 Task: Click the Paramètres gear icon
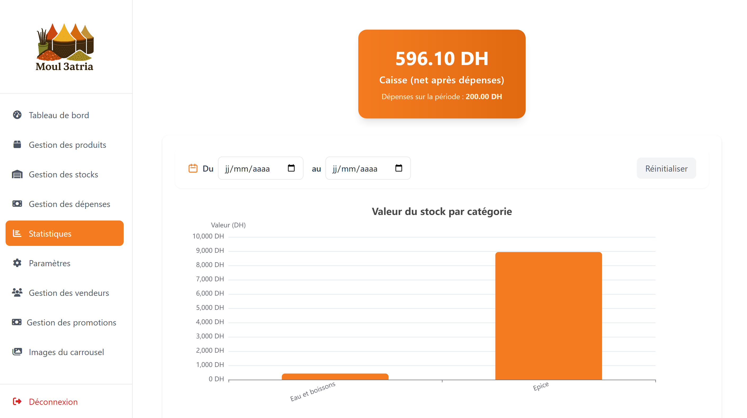(x=17, y=263)
